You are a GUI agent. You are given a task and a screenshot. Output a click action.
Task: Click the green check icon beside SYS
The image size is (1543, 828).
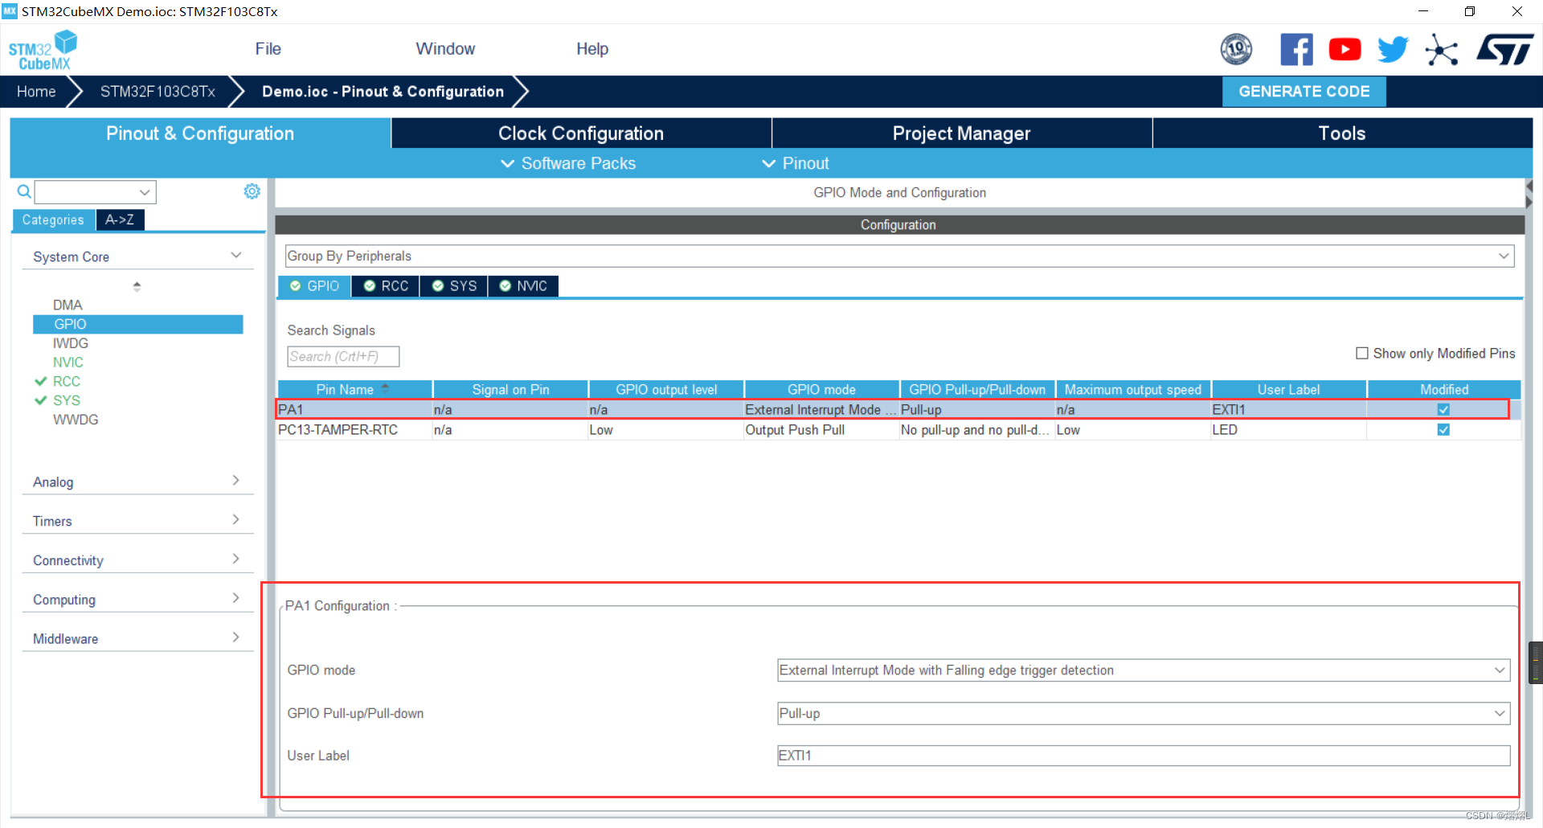(40, 400)
